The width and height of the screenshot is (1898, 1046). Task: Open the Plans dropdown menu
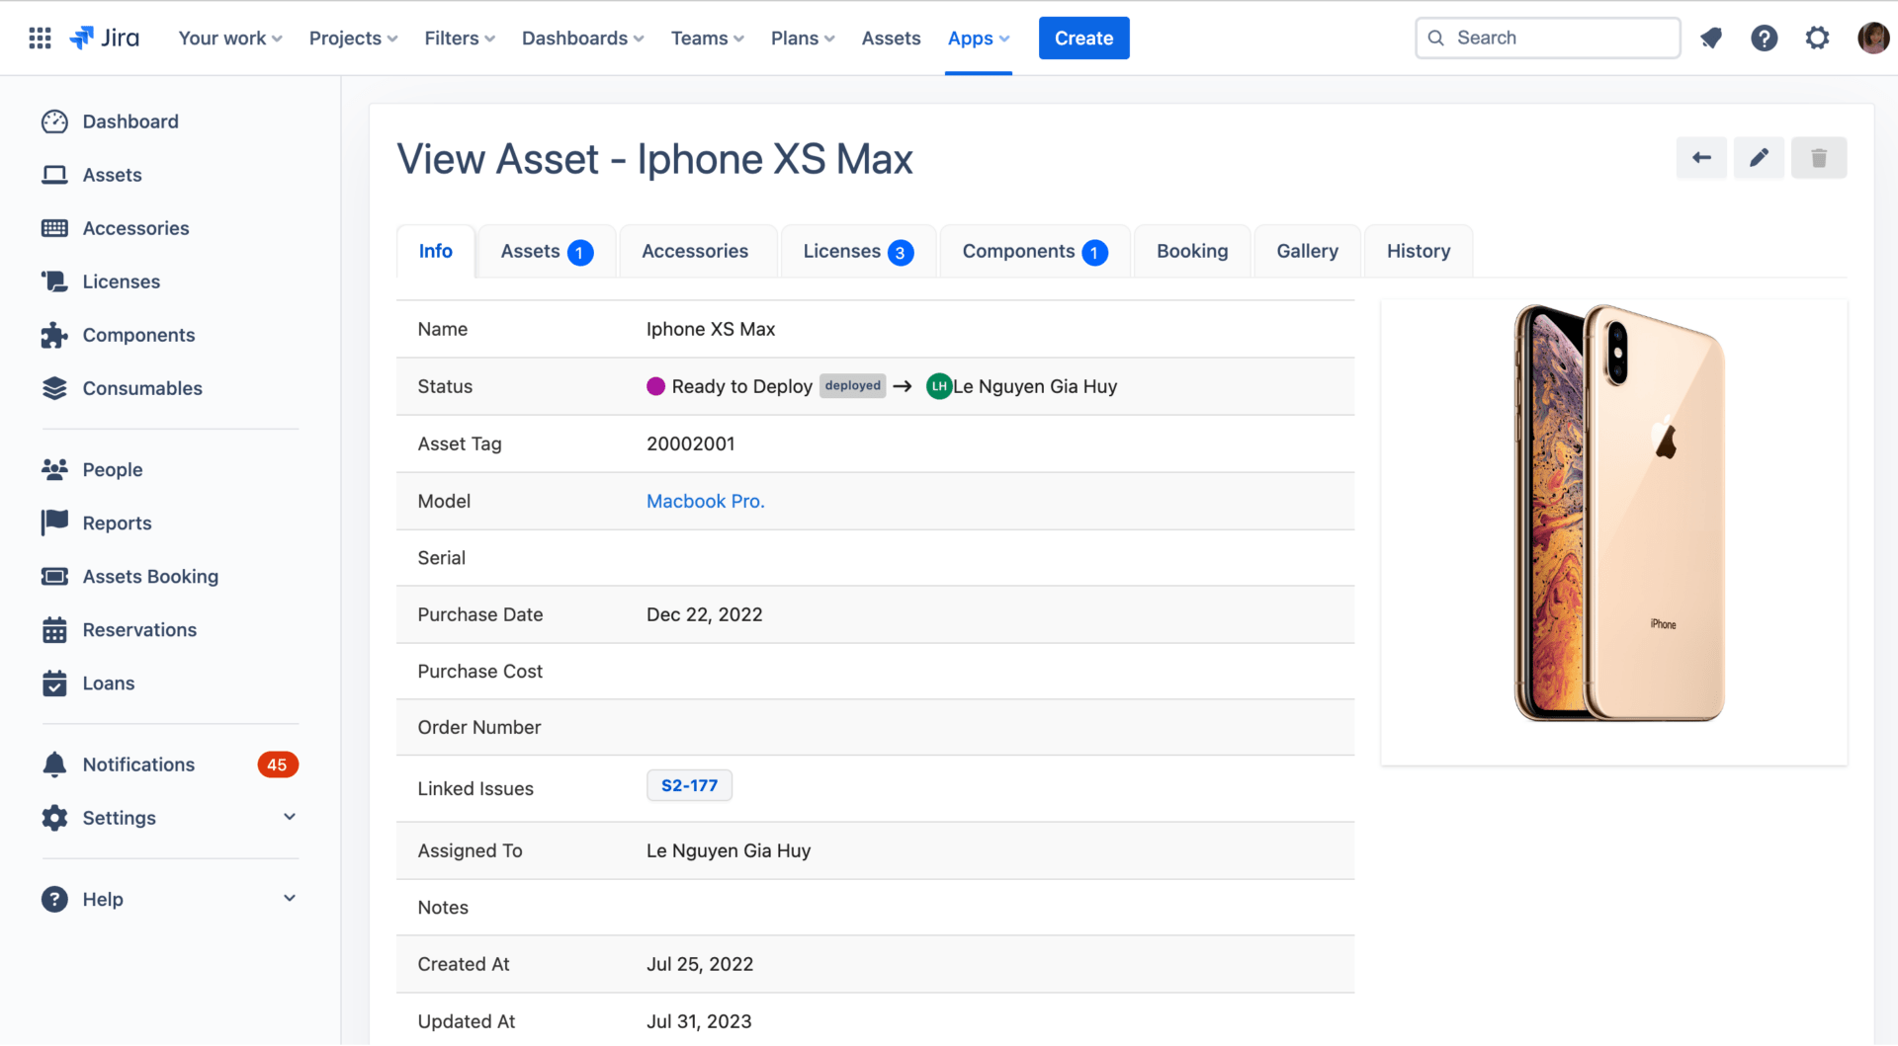point(803,38)
